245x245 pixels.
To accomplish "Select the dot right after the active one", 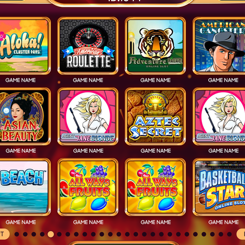I will click(59, 234).
